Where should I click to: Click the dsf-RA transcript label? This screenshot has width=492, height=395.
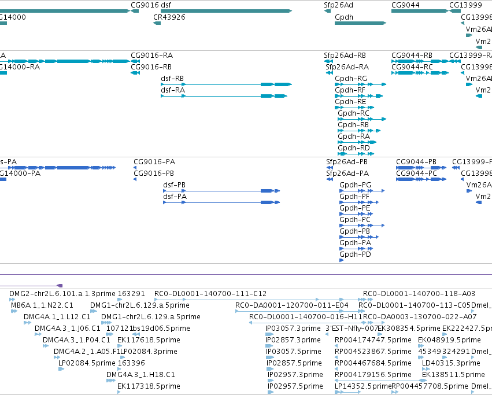pyautogui.click(x=173, y=90)
